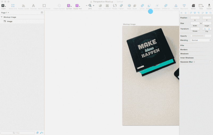Image resolution: width=213 pixels, height=135 pixels.
Task: Open the Blending mode dropdown
Action: (201, 40)
